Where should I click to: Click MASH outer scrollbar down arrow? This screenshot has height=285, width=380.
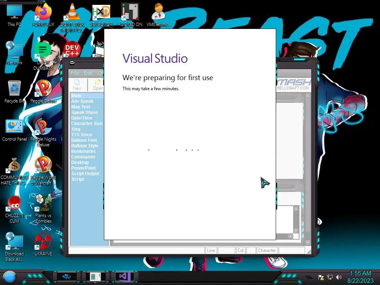click(308, 242)
